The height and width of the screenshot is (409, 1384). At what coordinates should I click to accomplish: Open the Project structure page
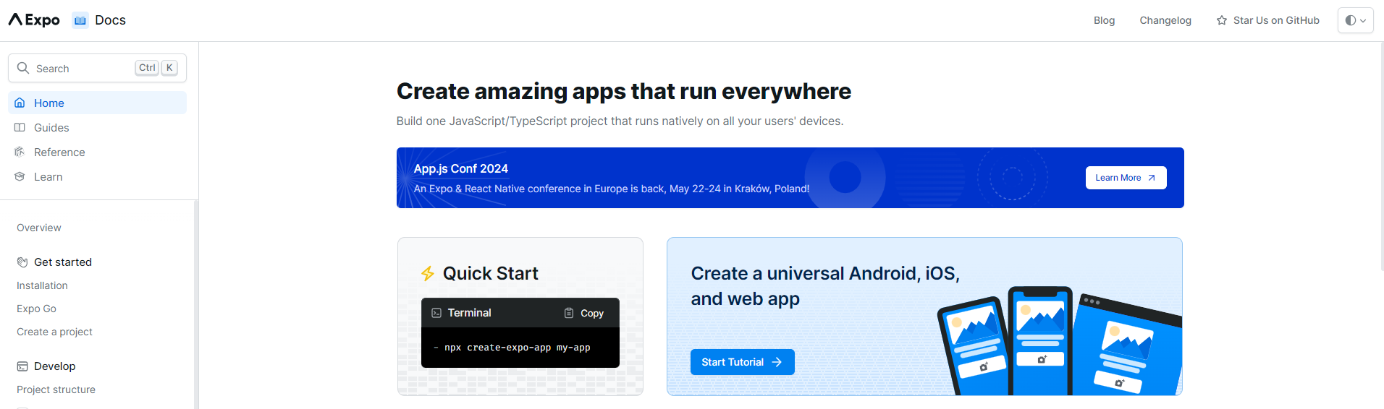56,389
